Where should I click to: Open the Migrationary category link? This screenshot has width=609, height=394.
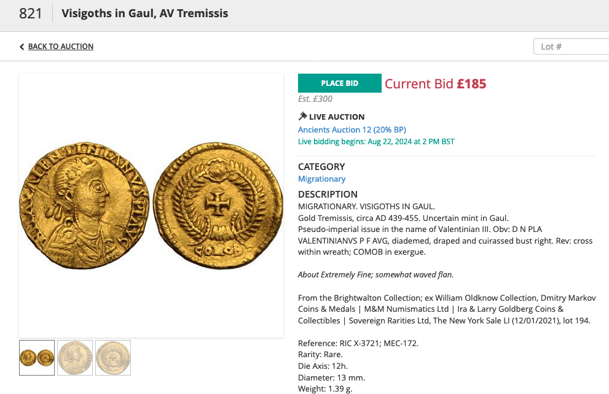coord(321,179)
